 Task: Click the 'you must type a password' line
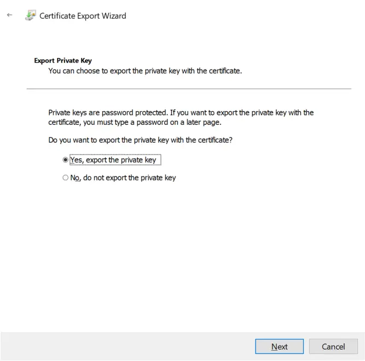[135, 122]
